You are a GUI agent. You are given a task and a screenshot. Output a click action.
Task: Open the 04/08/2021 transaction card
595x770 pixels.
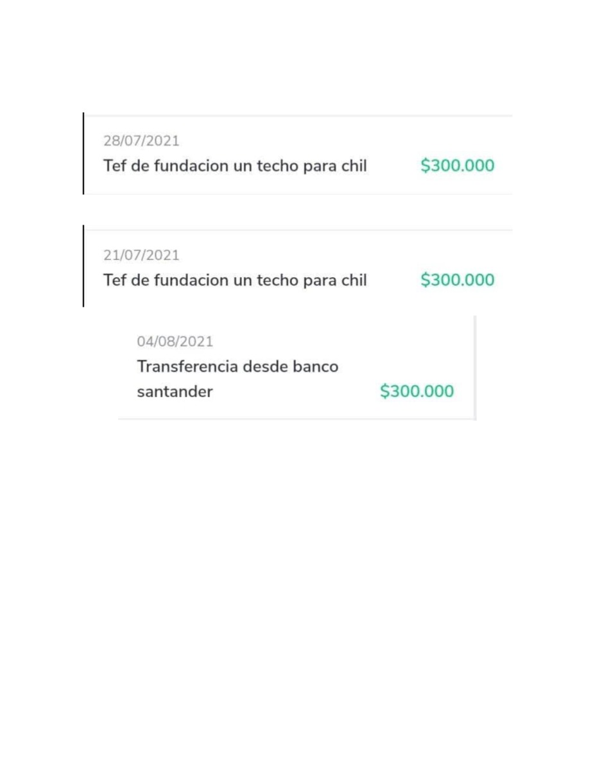(x=297, y=367)
